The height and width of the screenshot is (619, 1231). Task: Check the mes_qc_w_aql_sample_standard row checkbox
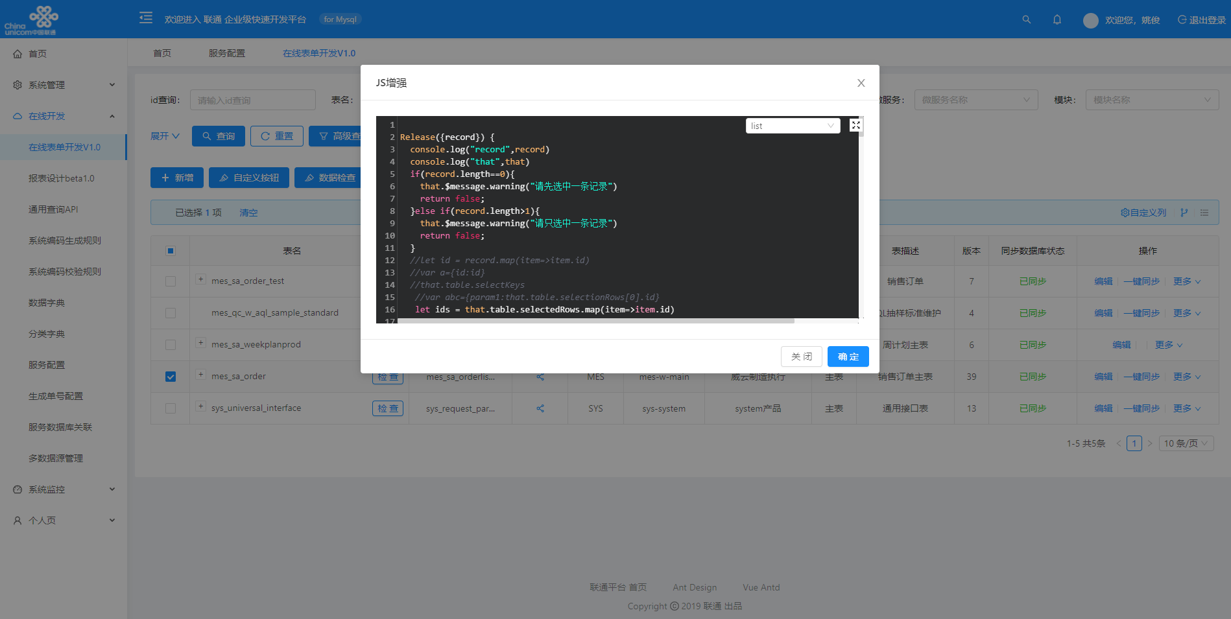point(171,313)
